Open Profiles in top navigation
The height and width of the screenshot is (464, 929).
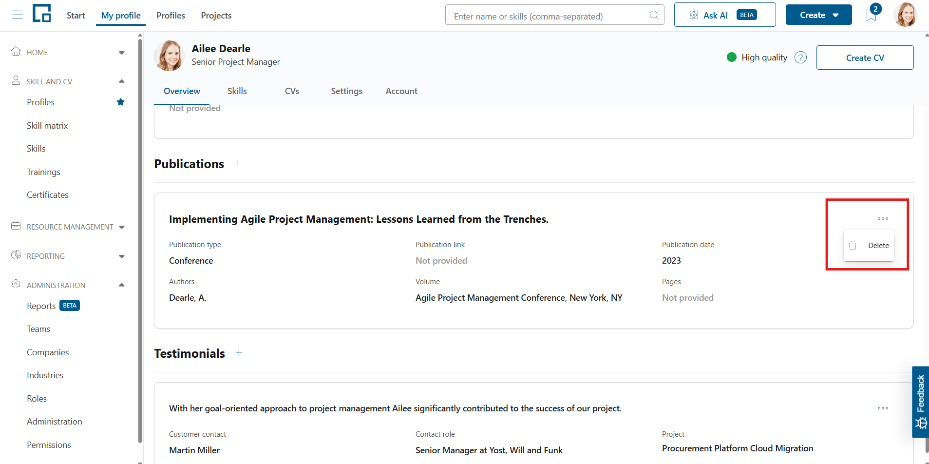point(171,16)
